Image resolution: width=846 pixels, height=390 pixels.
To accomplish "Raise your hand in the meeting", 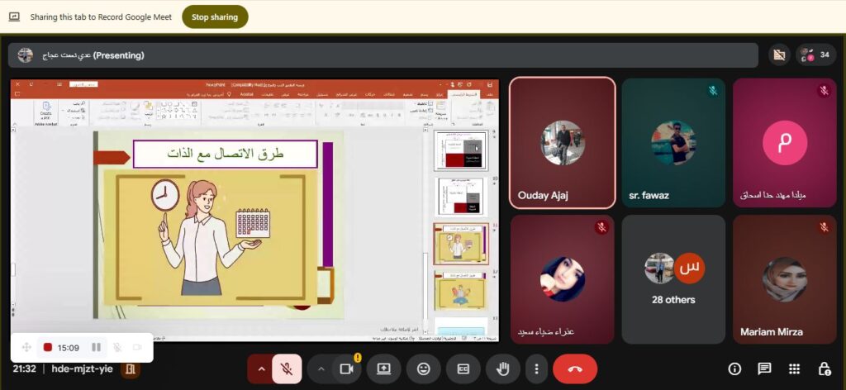I will (502, 369).
